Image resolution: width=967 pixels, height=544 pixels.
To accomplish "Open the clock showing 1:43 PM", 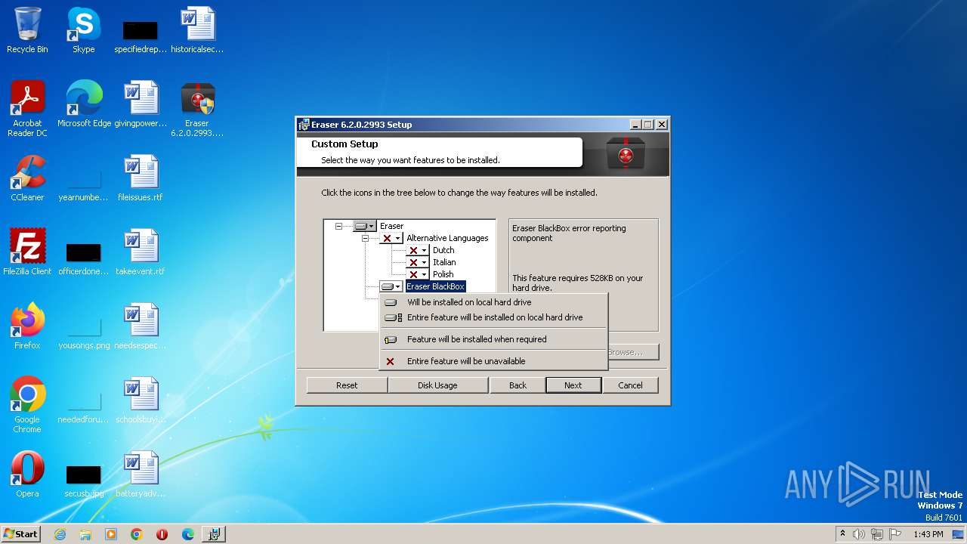I will point(928,534).
